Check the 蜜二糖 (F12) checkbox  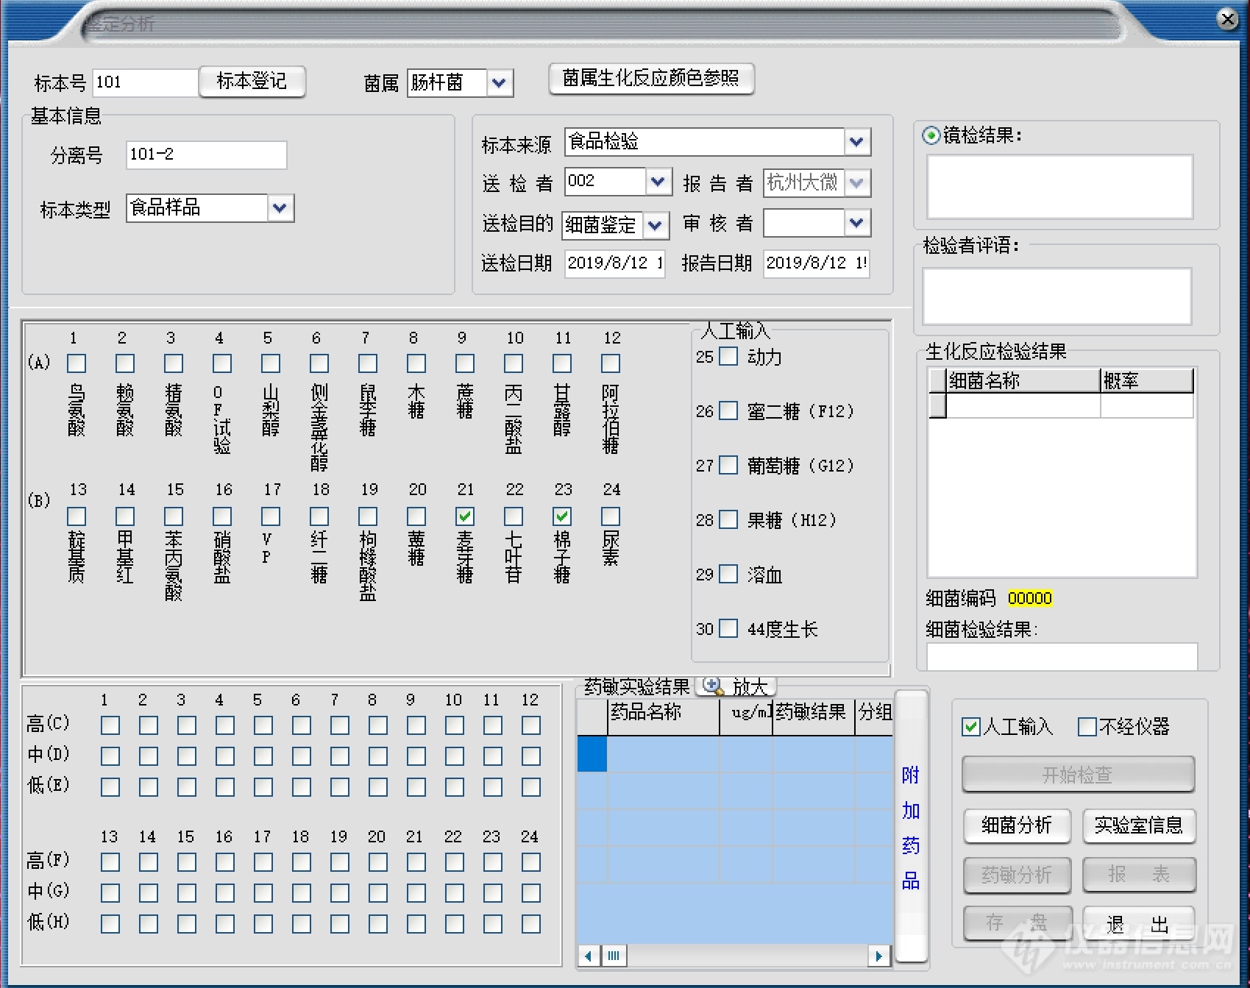tap(728, 411)
